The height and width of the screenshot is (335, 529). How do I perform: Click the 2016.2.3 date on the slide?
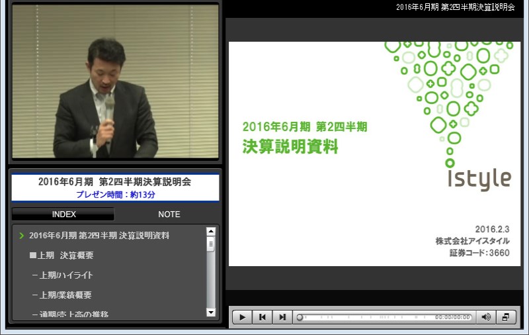[492, 229]
